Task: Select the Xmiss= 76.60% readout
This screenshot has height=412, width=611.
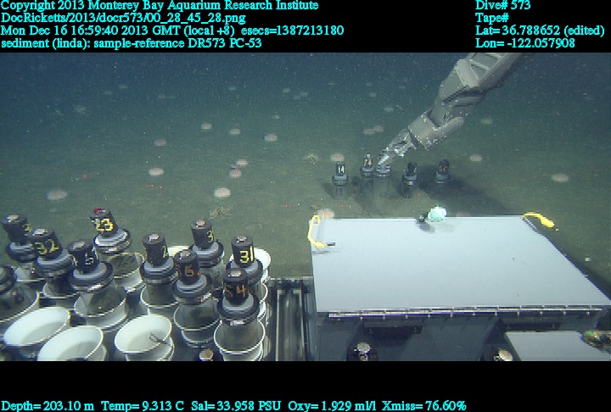Action: click(424, 406)
